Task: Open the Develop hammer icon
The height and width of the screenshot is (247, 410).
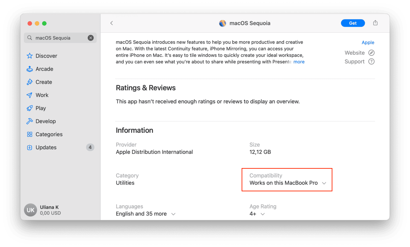Action: (30, 121)
